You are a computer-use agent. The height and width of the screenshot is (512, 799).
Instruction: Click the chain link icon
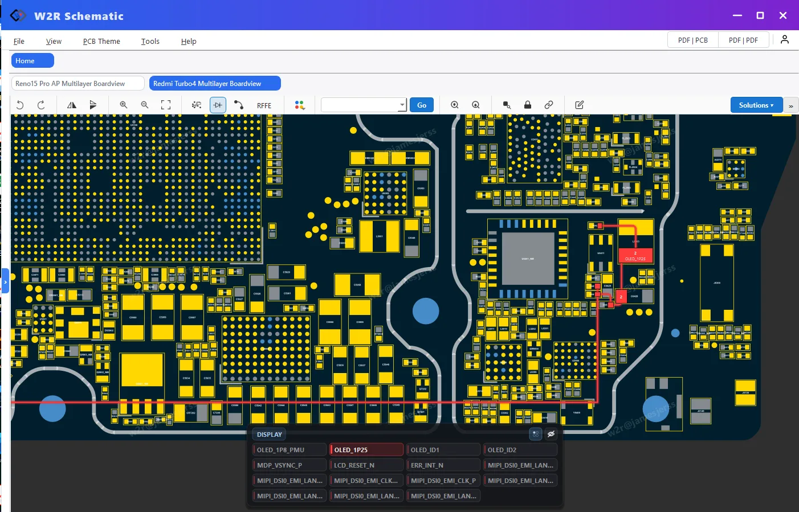pyautogui.click(x=549, y=105)
